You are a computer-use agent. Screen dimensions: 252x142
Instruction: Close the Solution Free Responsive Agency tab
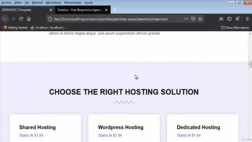(x=106, y=10)
